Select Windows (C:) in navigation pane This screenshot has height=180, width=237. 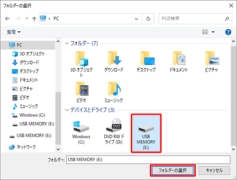[28, 115]
